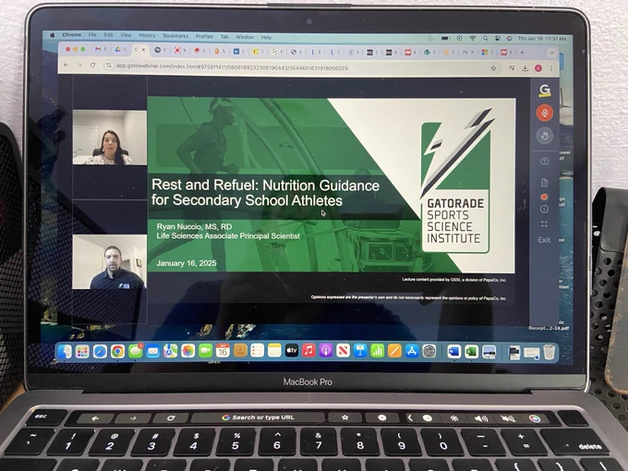Open the circular session info icon

[544, 209]
